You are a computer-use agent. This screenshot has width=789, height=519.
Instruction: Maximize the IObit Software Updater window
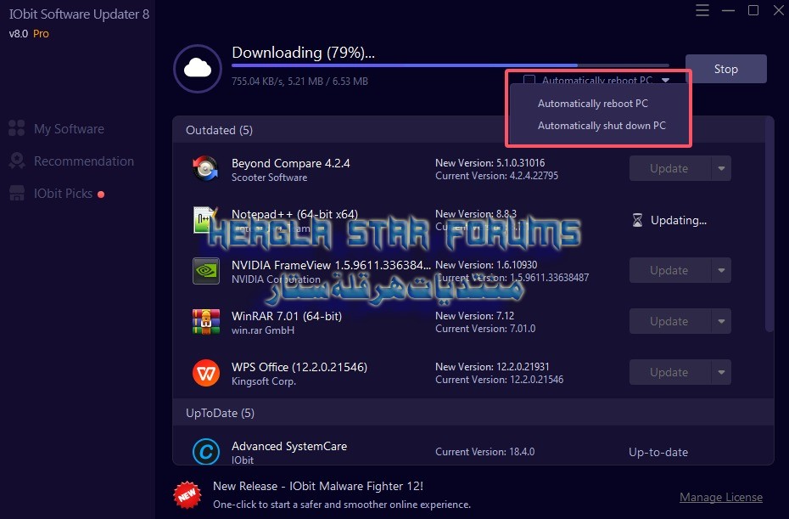click(753, 10)
